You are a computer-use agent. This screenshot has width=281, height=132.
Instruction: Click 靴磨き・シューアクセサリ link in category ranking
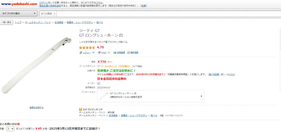coord(134,116)
